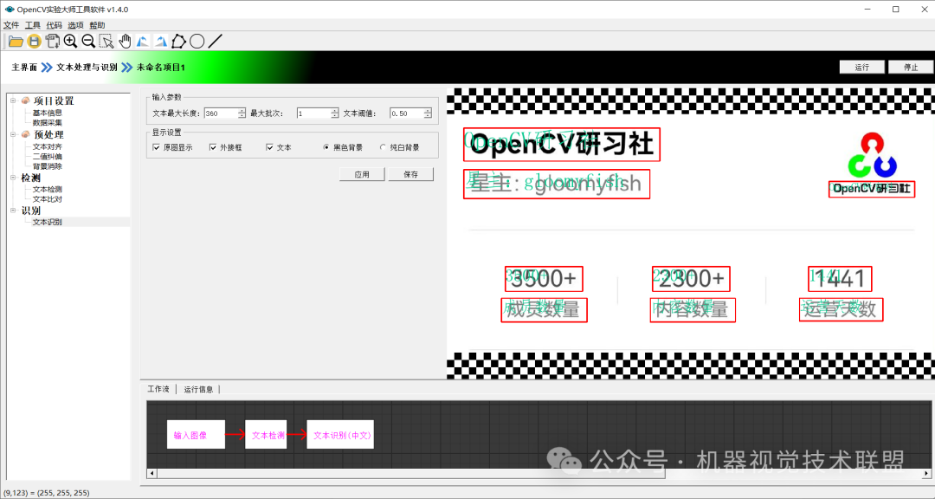Open the 文件 menu
This screenshot has width=935, height=499.
click(11, 25)
